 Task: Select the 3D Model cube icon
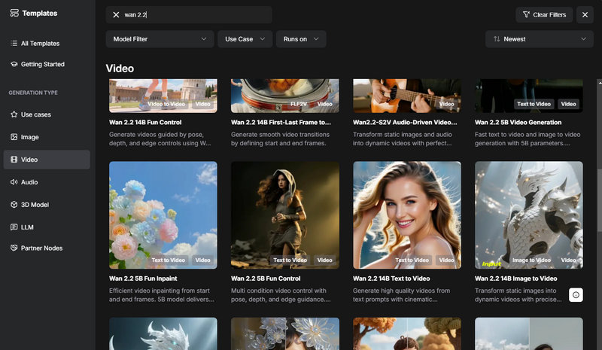(x=14, y=205)
